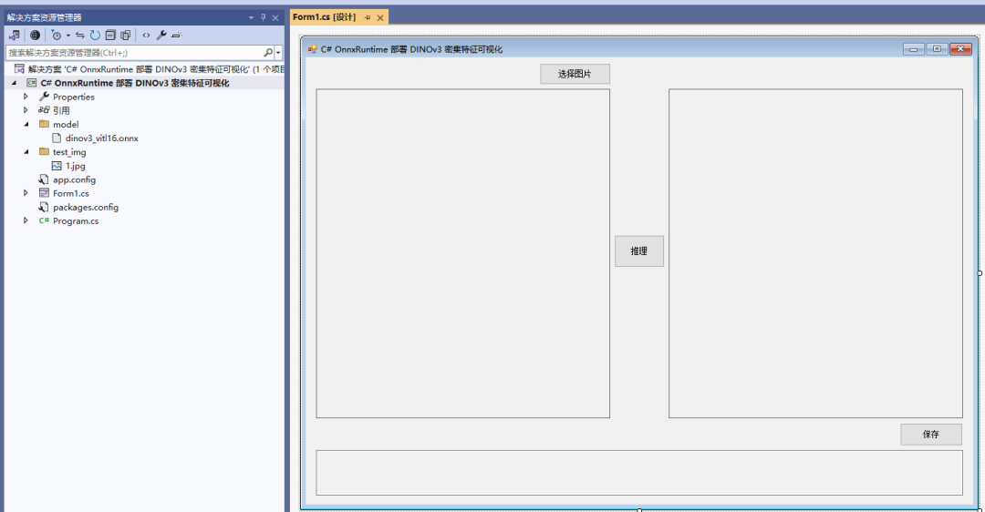Screen dimensions: 985x512
Task: Pin the Form1.cs [设计] tab
Action: (x=368, y=17)
